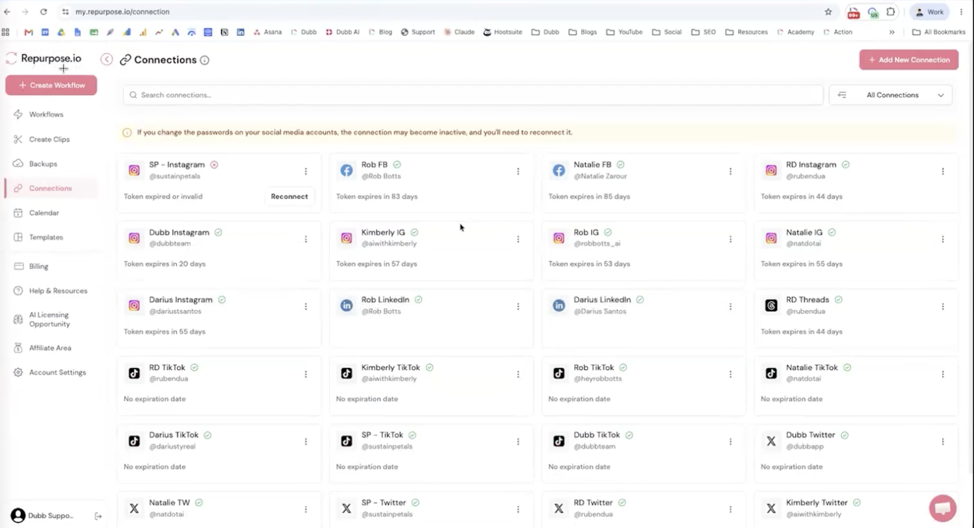Open the All Bookmarks folder
This screenshot has height=528, width=974.
[x=938, y=32]
